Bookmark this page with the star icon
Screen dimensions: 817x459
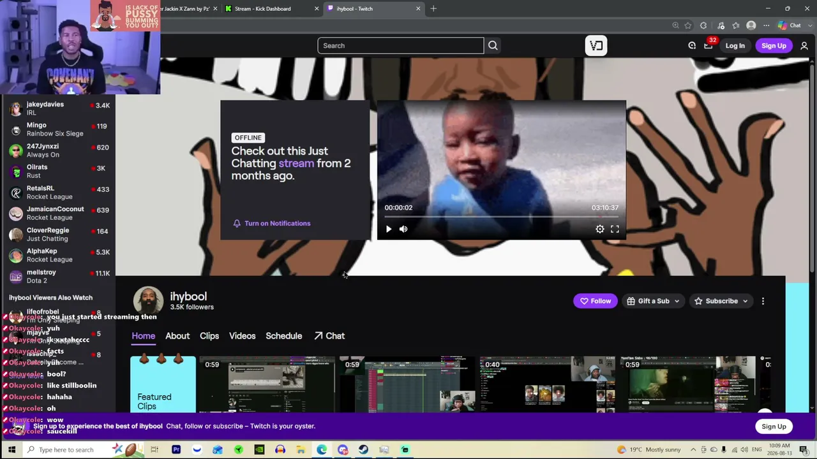688,25
